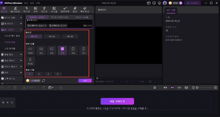Toggle the purple magnetic snap button
Viewport: 220px width, 117px height.
pos(172,88)
